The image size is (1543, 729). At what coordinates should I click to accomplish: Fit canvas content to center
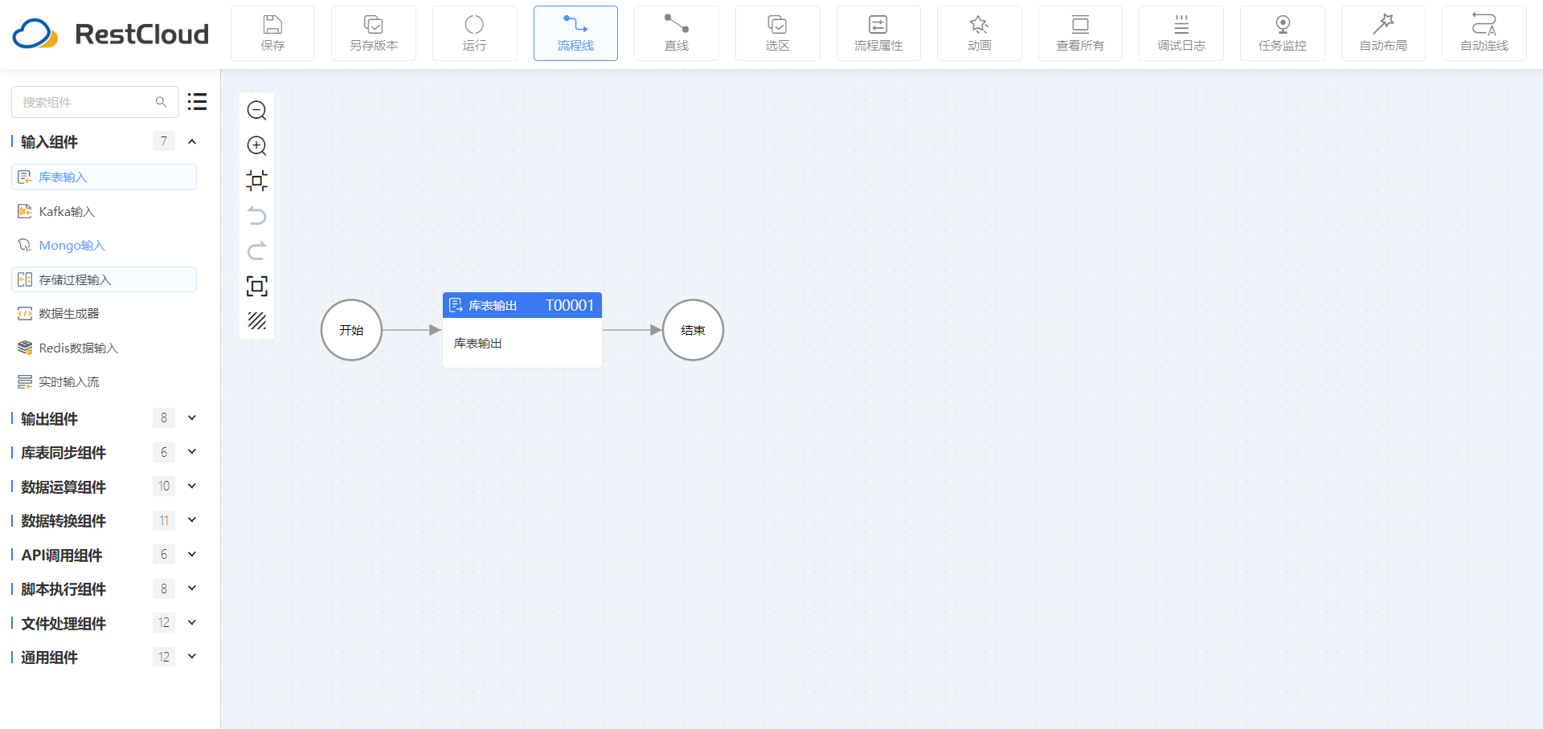pyautogui.click(x=257, y=181)
